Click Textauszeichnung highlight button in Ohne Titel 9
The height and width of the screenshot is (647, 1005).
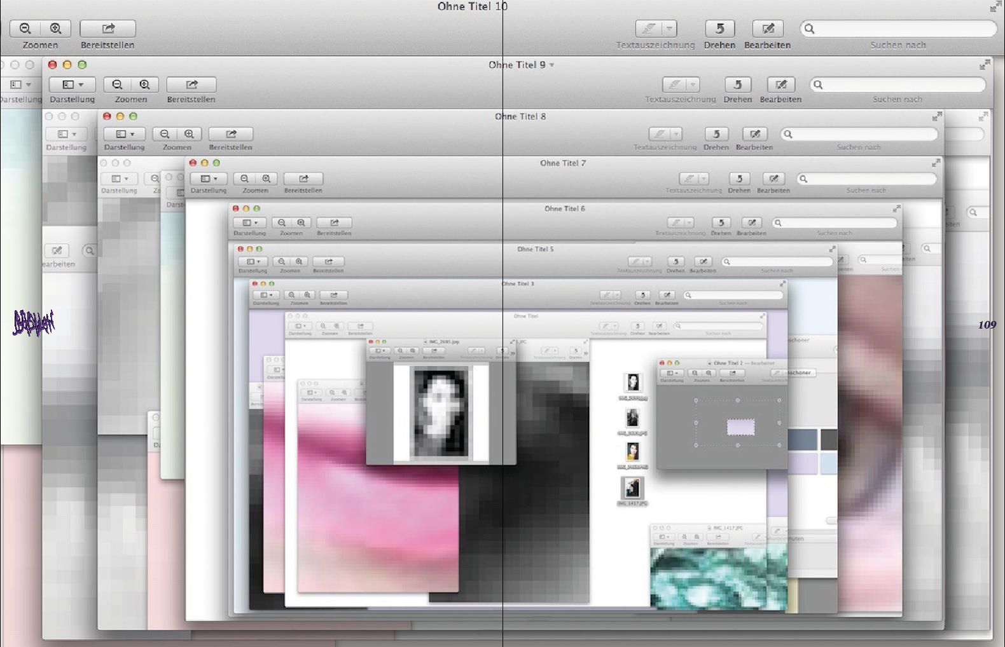coord(674,85)
